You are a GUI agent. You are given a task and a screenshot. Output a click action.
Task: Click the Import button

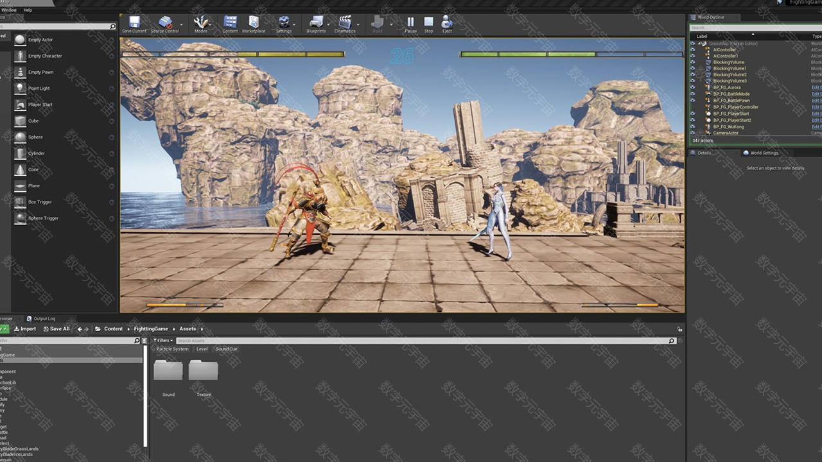tap(24, 329)
